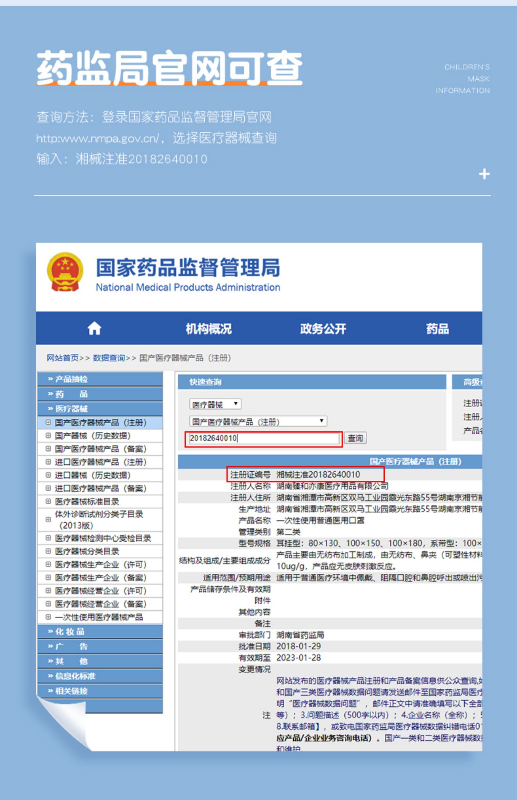Select 医疗器械经营企业（备案） in sidebar
The width and height of the screenshot is (517, 800).
pyautogui.click(x=100, y=604)
